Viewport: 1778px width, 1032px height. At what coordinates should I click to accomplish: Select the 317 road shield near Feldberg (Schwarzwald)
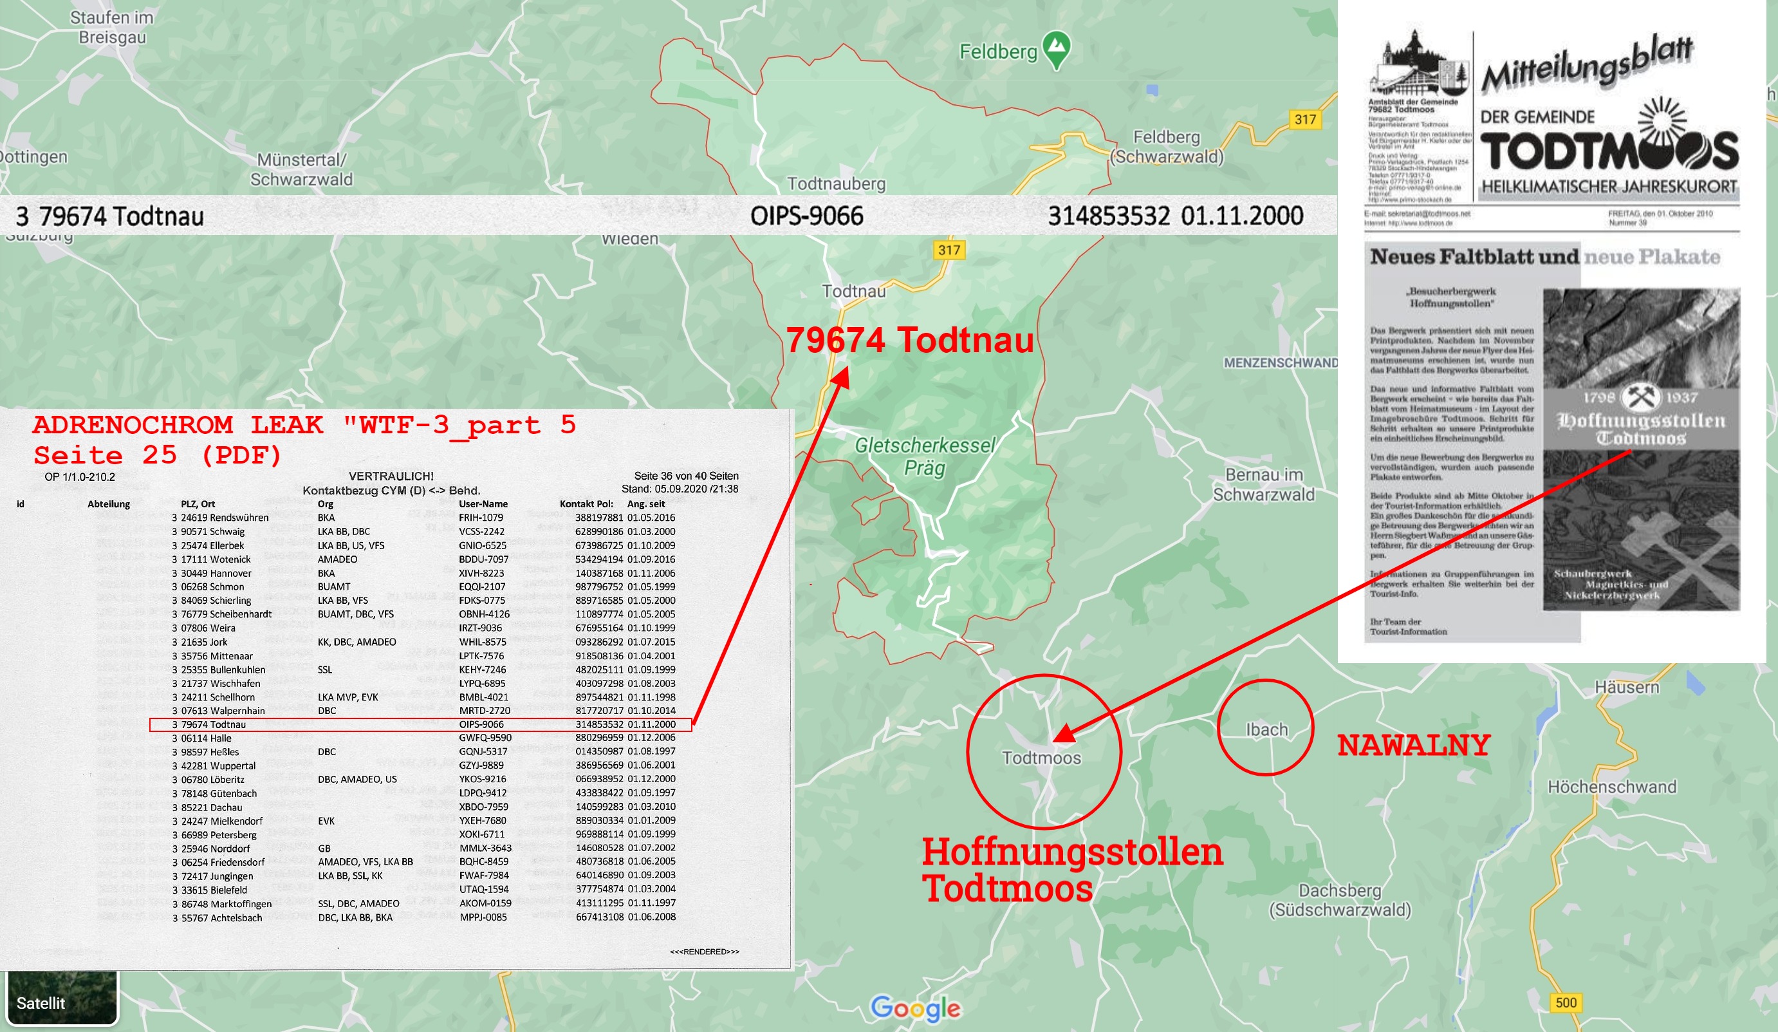1304,119
